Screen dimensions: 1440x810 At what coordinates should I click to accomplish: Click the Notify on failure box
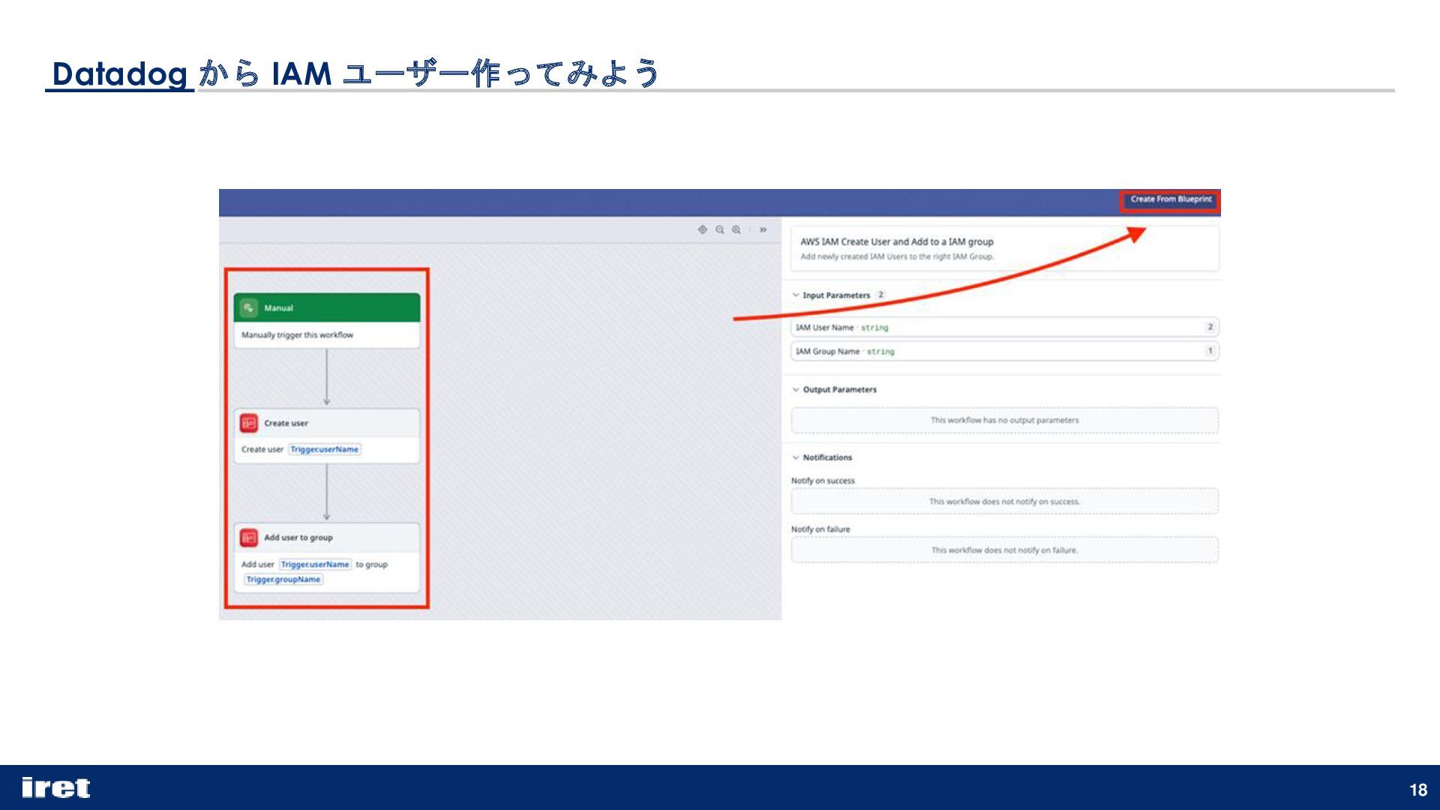pos(1005,550)
